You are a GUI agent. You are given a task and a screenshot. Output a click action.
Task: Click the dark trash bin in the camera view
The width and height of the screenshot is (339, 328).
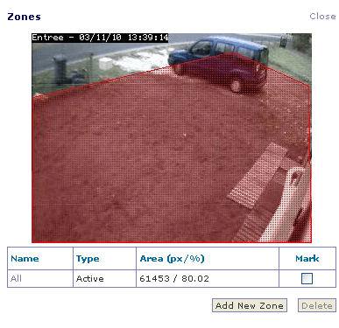pos(60,69)
